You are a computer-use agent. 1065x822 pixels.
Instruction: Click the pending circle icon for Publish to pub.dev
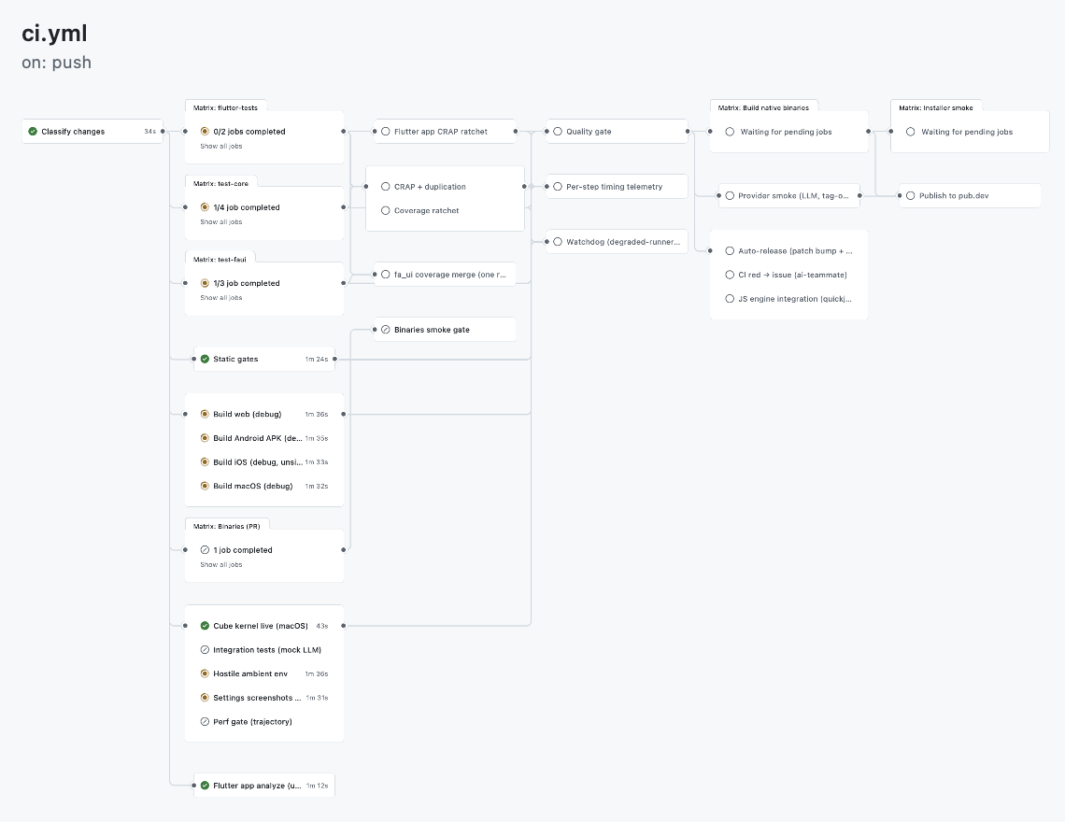click(x=910, y=195)
